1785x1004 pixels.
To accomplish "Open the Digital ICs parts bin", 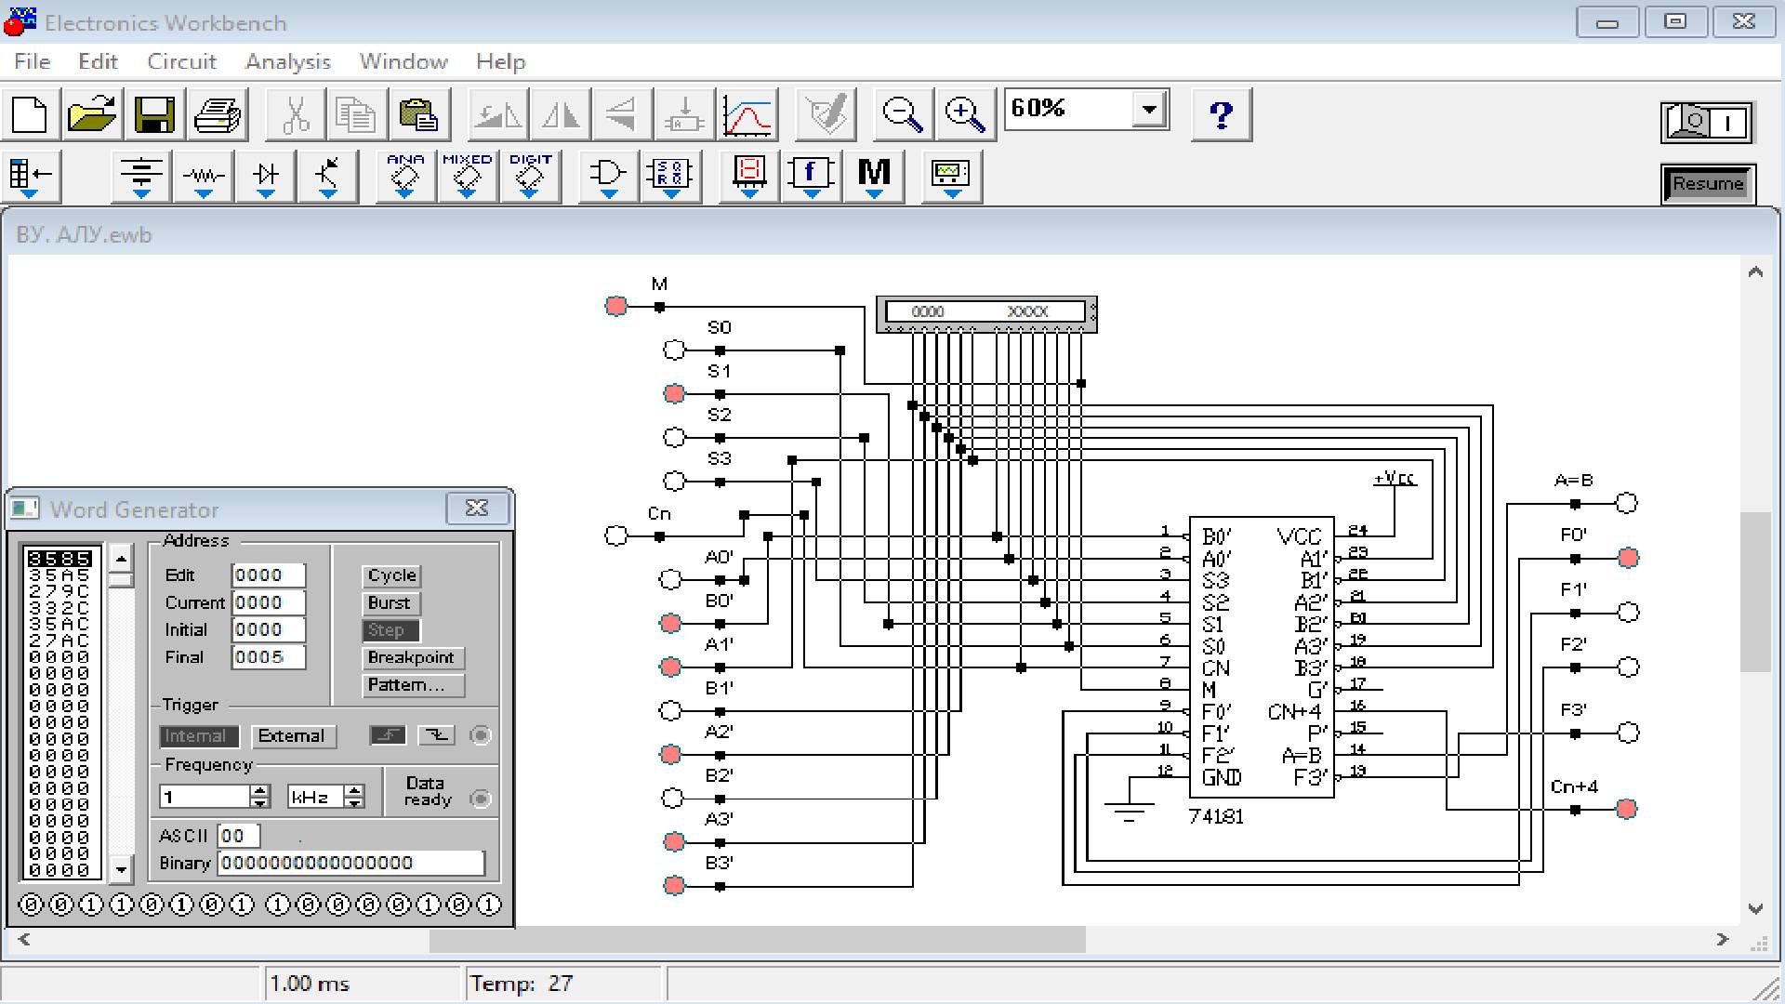I will 529,175.
